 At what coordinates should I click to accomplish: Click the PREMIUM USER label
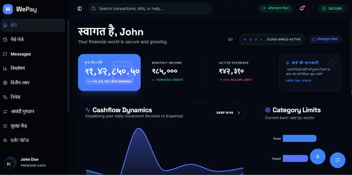point(33,166)
